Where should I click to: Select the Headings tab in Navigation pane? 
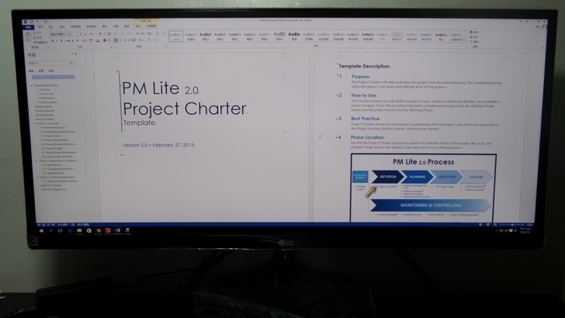[x=31, y=71]
